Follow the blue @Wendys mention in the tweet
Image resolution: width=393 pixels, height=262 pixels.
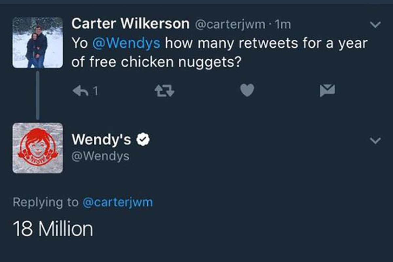pyautogui.click(x=126, y=43)
